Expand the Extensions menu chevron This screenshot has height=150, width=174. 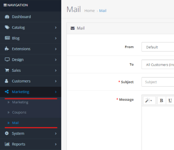tap(56, 49)
